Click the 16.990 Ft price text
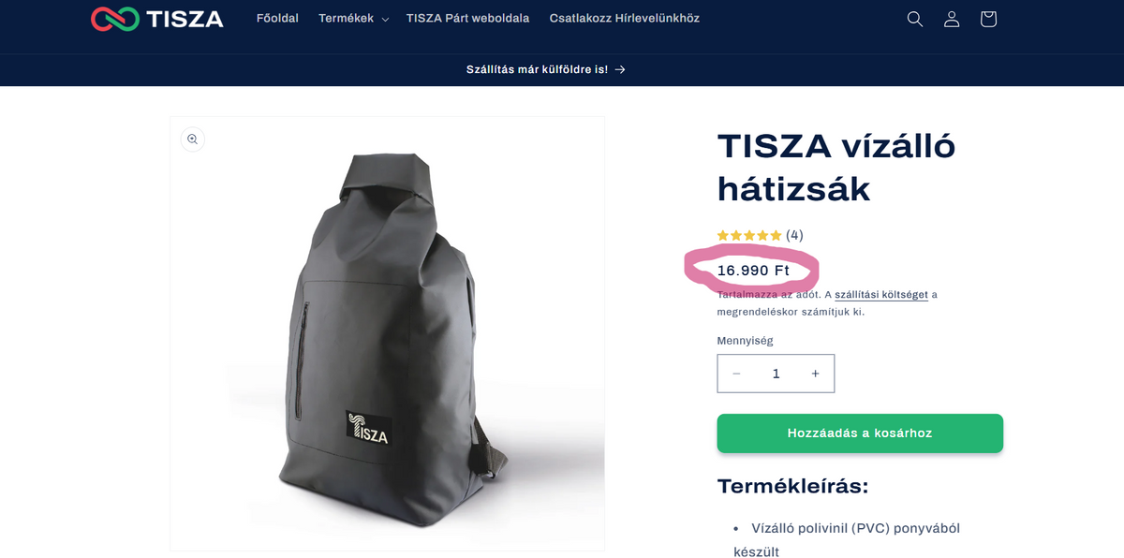The height and width of the screenshot is (558, 1124). click(x=753, y=271)
